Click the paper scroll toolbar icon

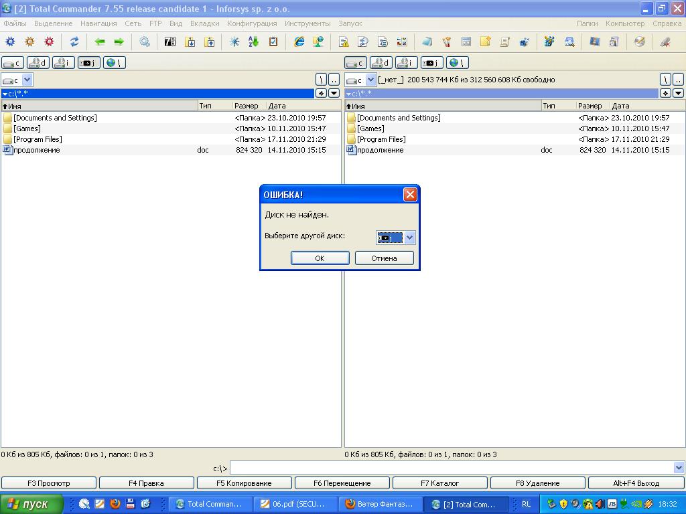[x=505, y=42]
